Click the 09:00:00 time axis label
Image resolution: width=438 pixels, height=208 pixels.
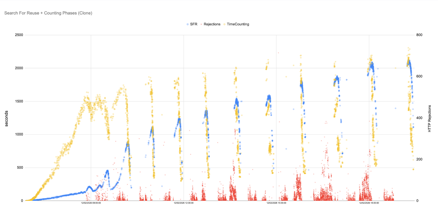(91, 203)
